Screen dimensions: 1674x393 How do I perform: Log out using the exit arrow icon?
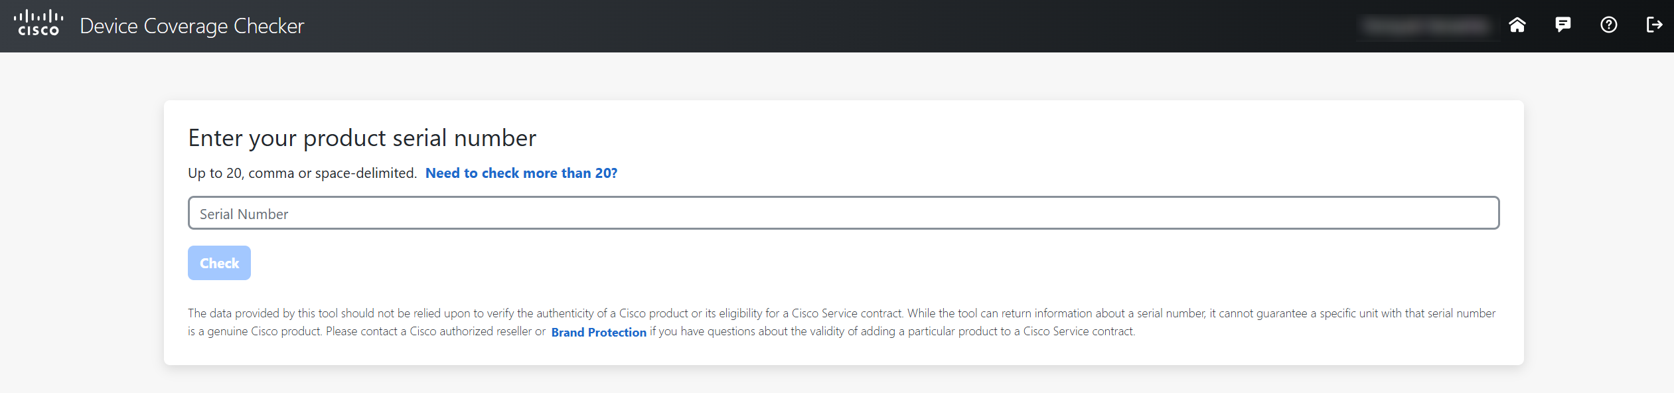(x=1654, y=25)
